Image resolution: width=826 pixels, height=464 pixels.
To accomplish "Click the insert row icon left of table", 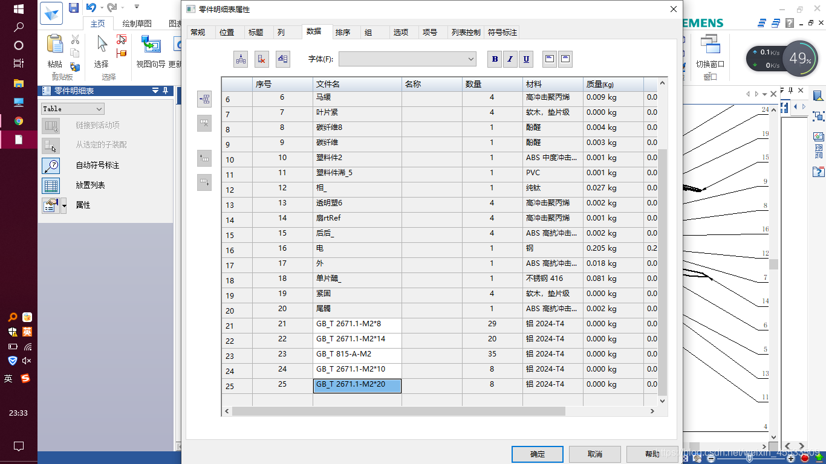I will [x=204, y=99].
